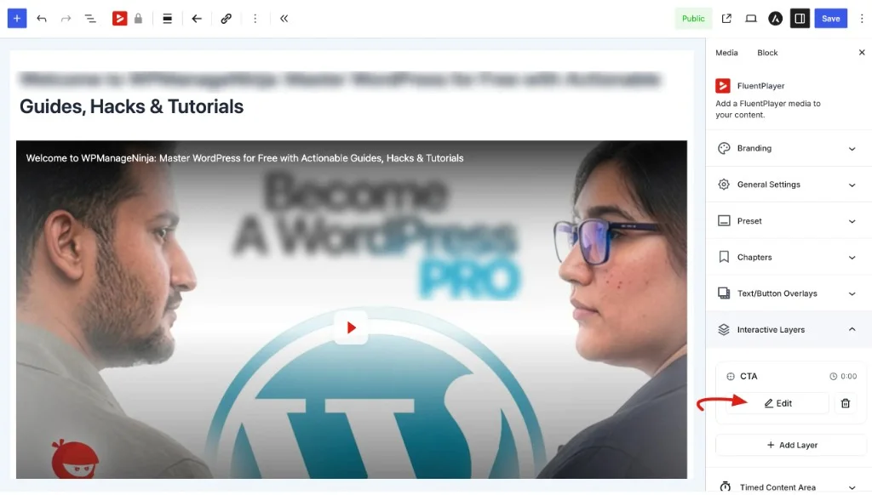Open editor options menu at top right
Viewport: 872px width, 495px height.
[862, 19]
